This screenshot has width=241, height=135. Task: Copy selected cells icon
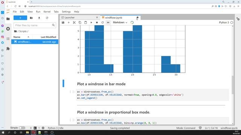pos(80,22)
